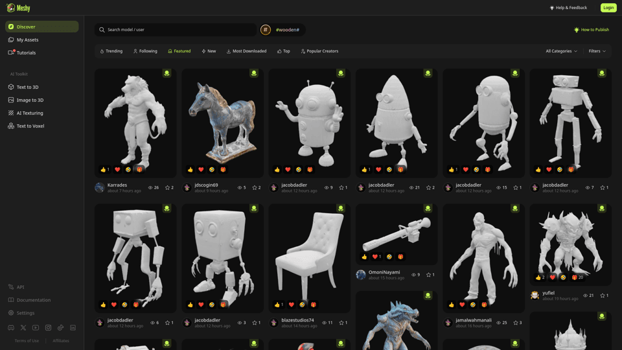Screen dimensions: 622x350
Task: Switch to the New tab
Action: pos(209,51)
